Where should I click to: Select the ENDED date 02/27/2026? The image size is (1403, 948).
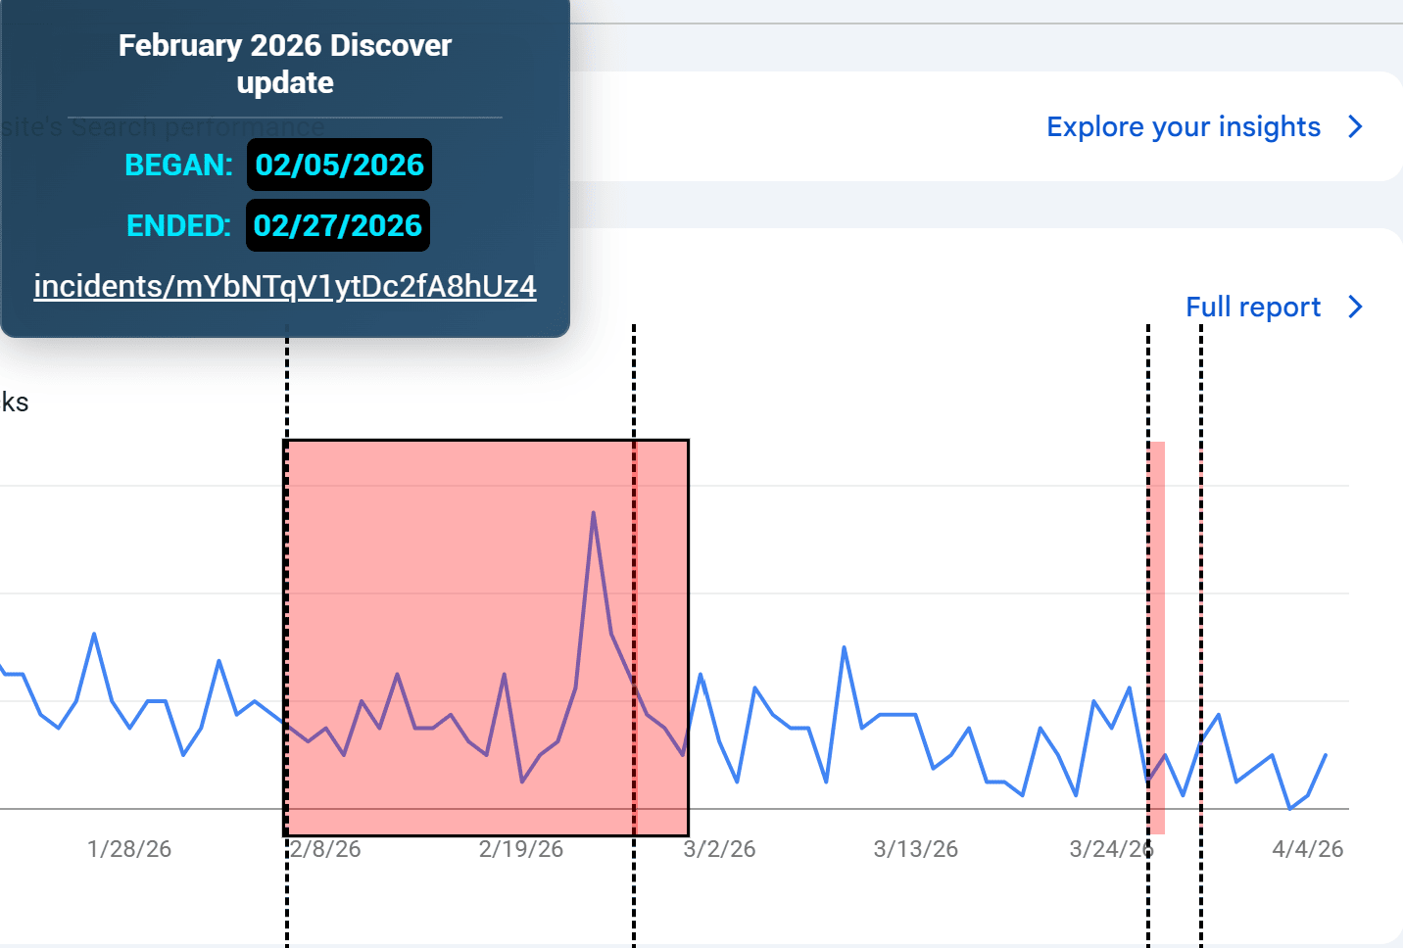(337, 225)
